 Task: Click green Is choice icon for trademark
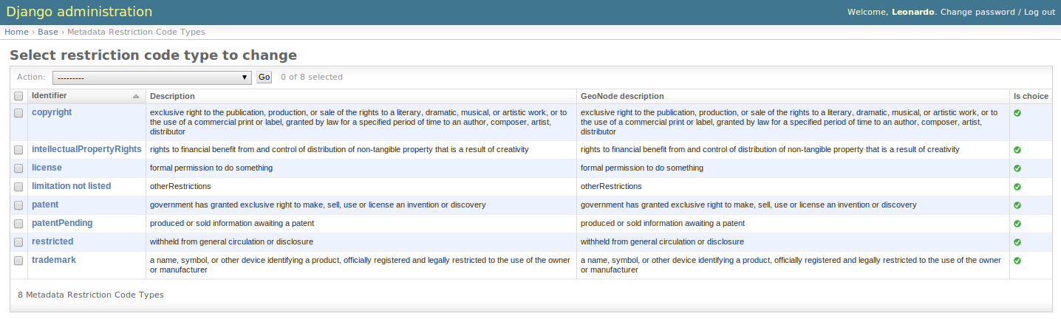pos(1017,261)
